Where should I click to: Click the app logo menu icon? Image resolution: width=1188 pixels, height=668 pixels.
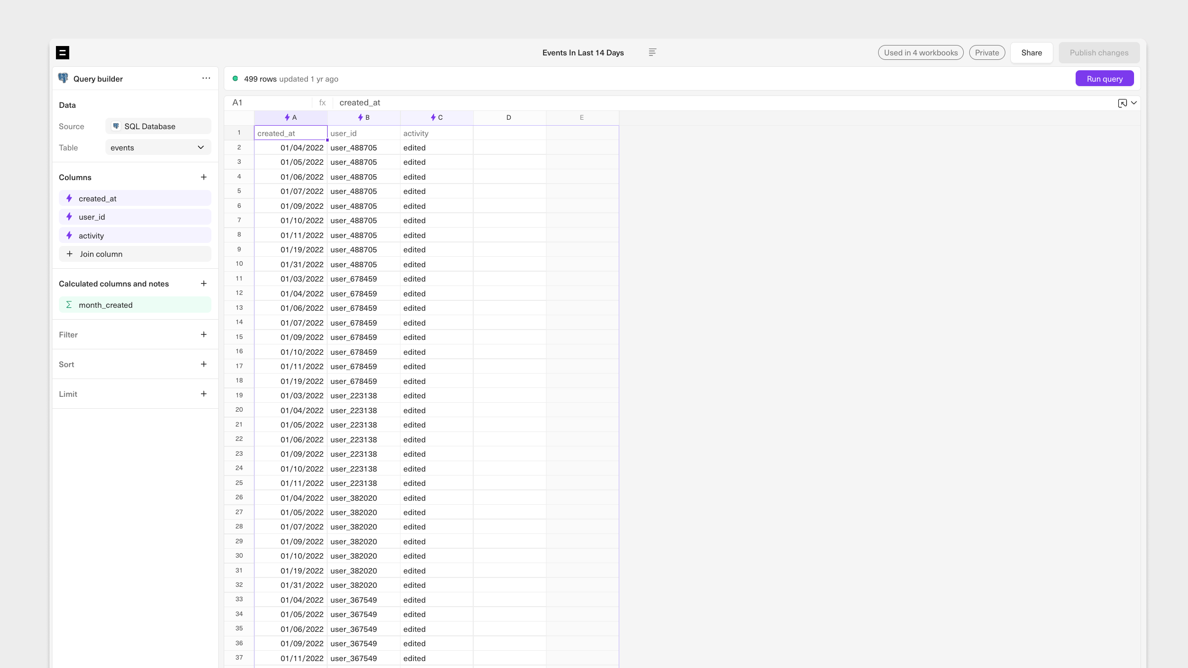(62, 52)
